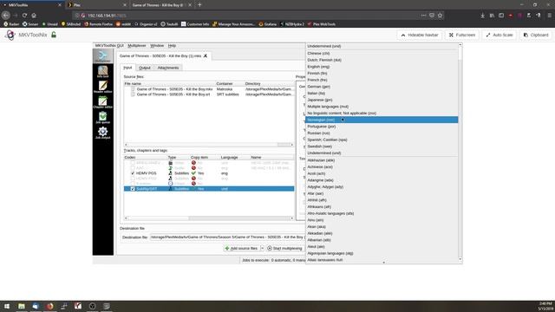This screenshot has height=312, width=555.
Task: Select the Kill the Boy.srt source file
Action: (x=209, y=94)
